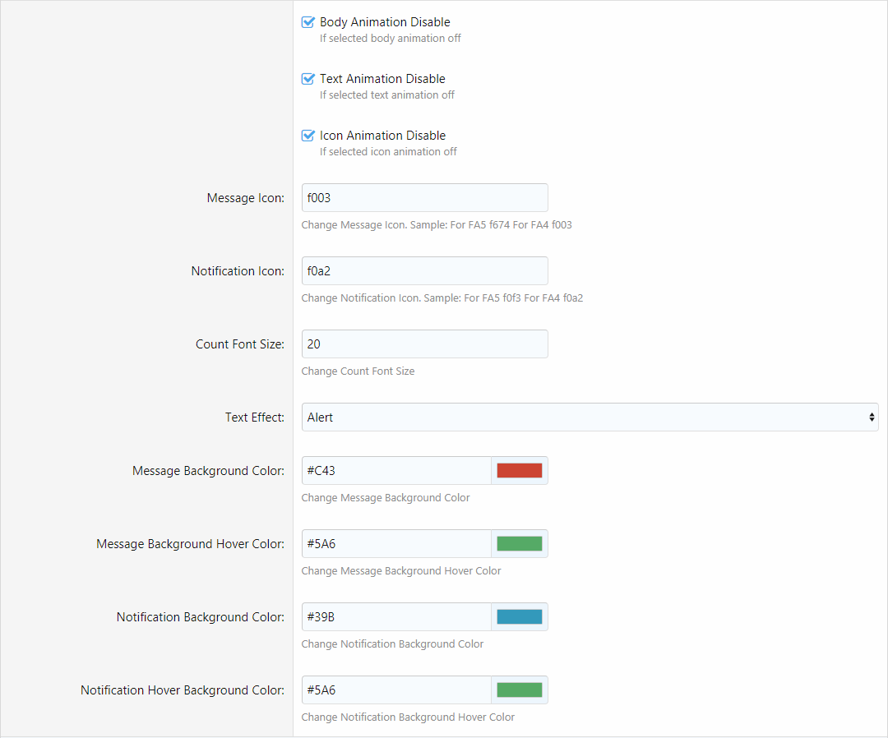Uncheck Body Animation Disable checkbox
The height and width of the screenshot is (738, 888).
tap(308, 23)
